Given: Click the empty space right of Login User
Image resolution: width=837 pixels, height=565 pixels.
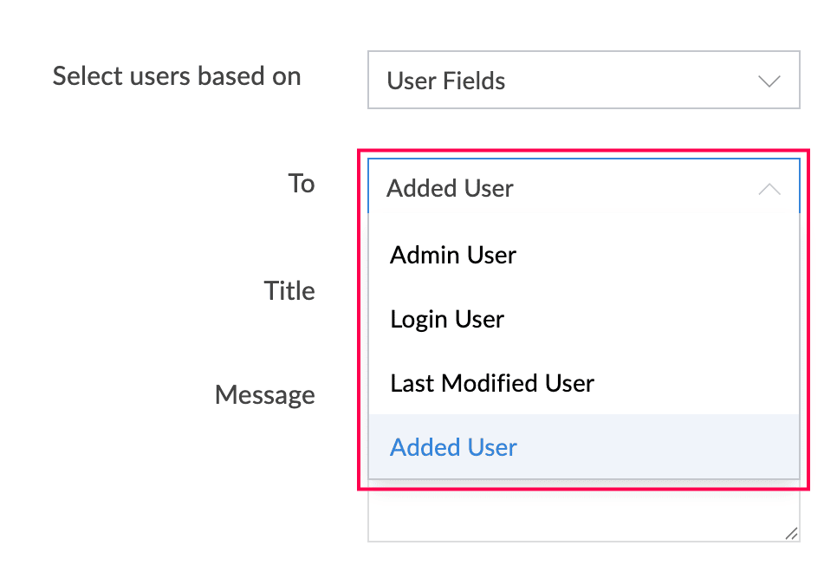Looking at the screenshot, I should [x=652, y=320].
